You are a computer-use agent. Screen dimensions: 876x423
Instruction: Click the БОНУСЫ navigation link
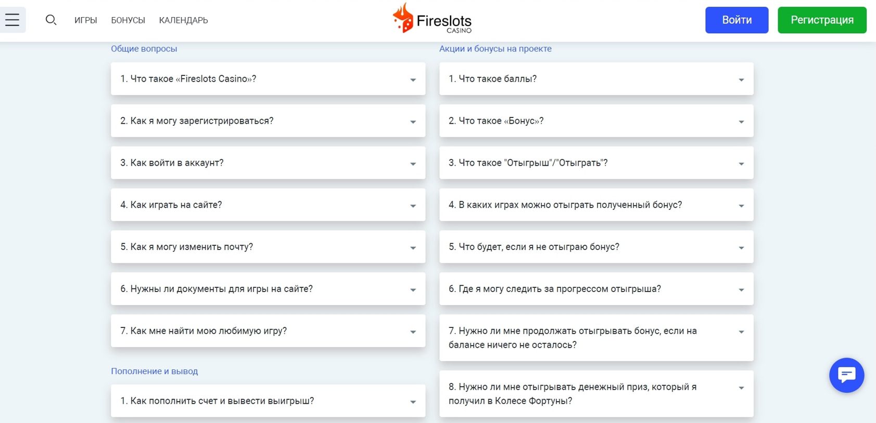pyautogui.click(x=128, y=20)
